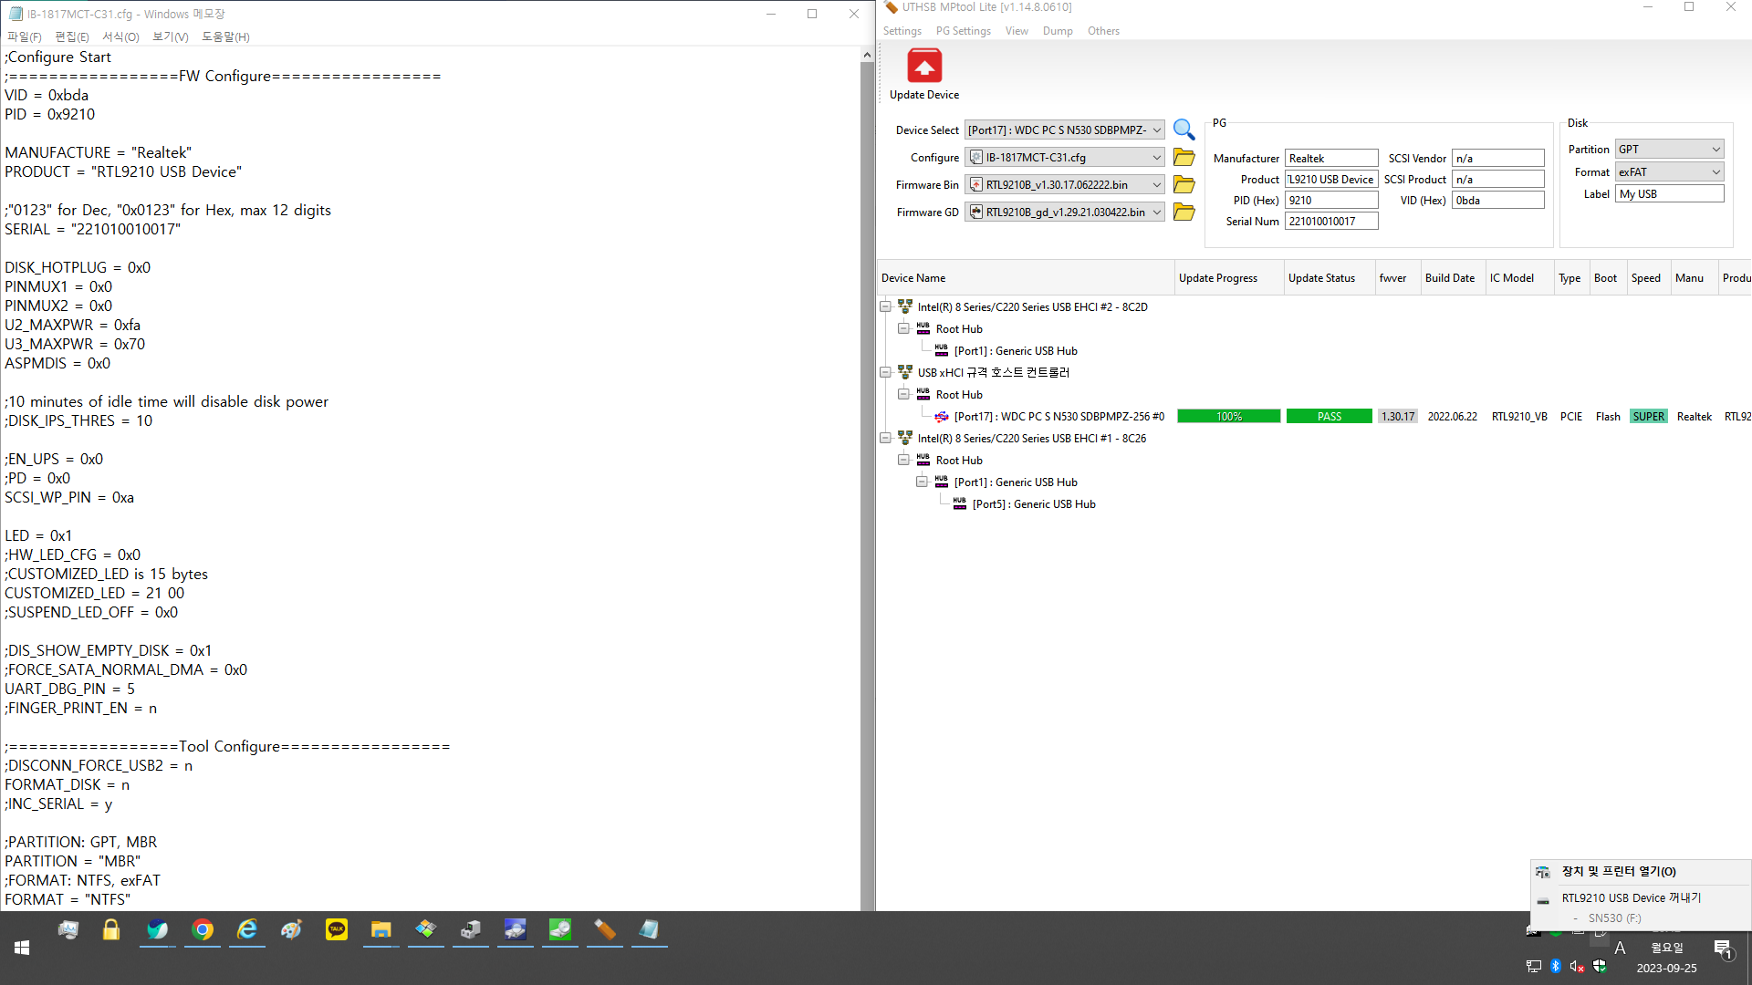Open MPtool View menu
This screenshot has height=985, width=1752.
1017,31
